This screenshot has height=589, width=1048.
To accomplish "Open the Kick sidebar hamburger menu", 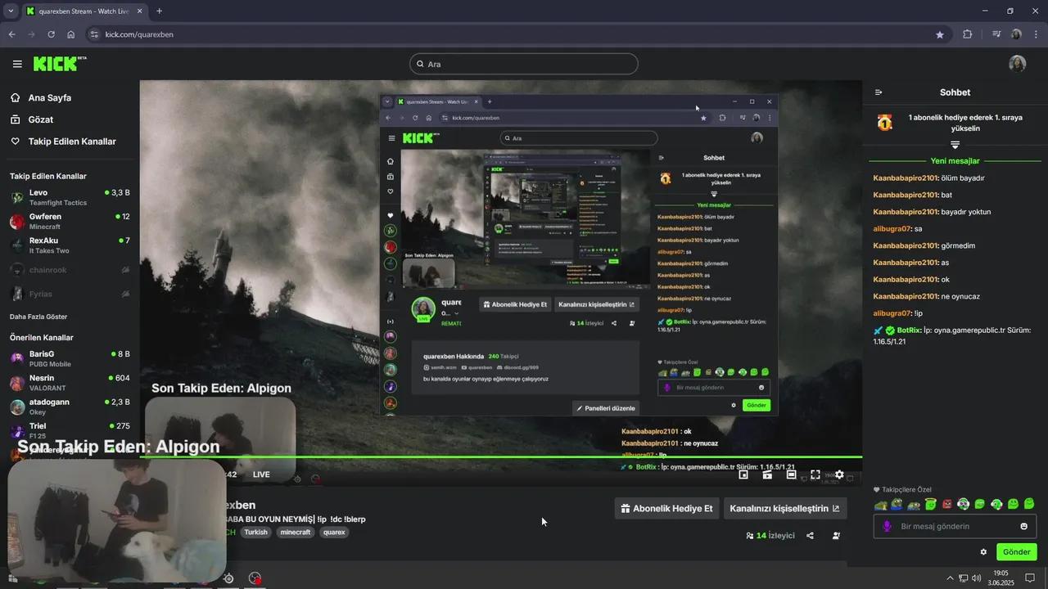I will (x=17, y=64).
